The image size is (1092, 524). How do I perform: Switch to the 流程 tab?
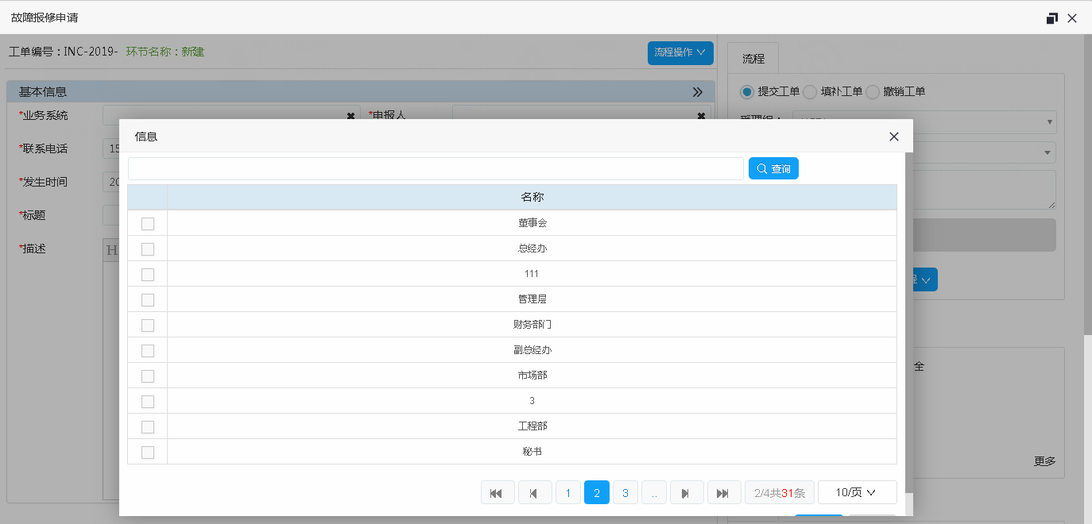coord(753,59)
